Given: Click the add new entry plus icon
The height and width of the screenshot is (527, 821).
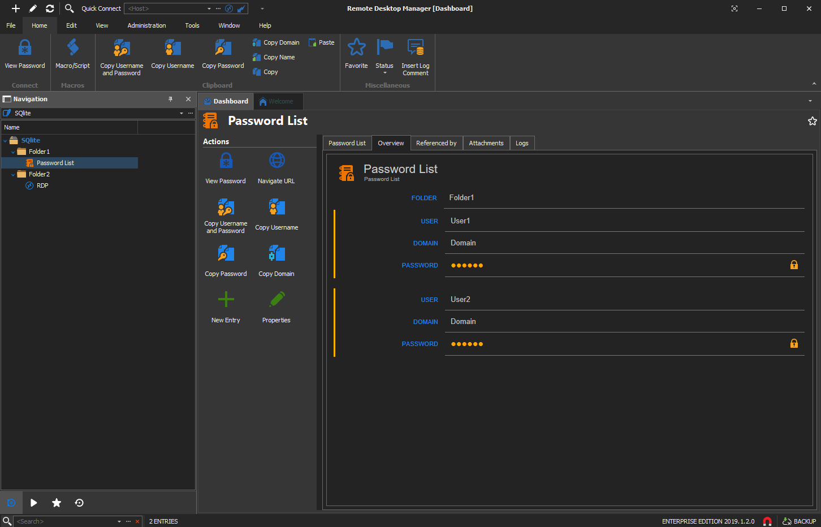Looking at the screenshot, I should [16, 8].
